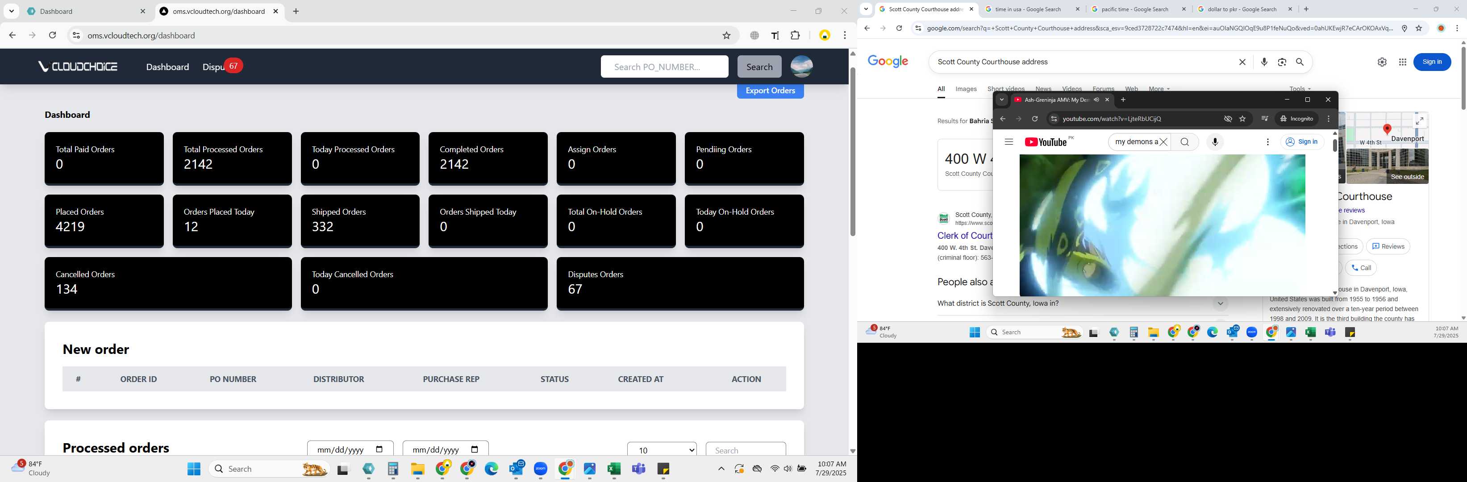Focus the Processed orders Search field
Viewport: 1467px width, 482px height.
click(746, 449)
